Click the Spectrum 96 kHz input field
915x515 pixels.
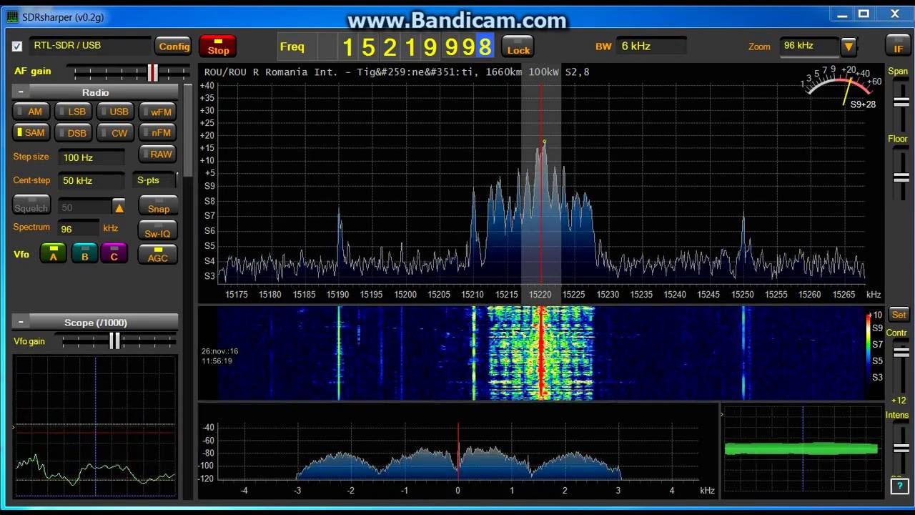click(x=79, y=229)
